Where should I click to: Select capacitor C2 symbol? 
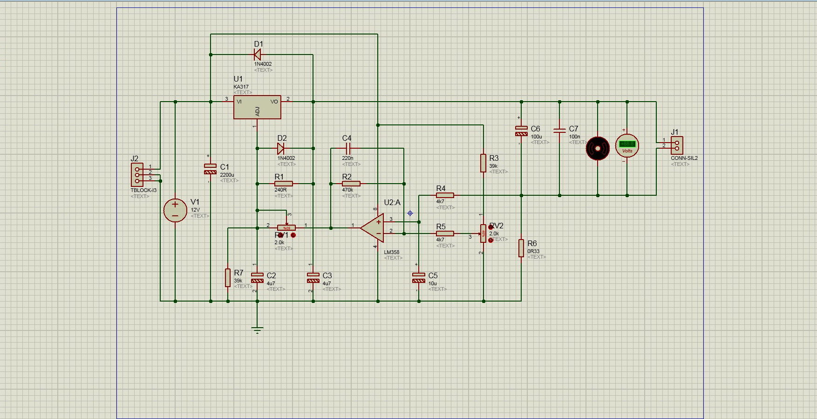point(257,278)
